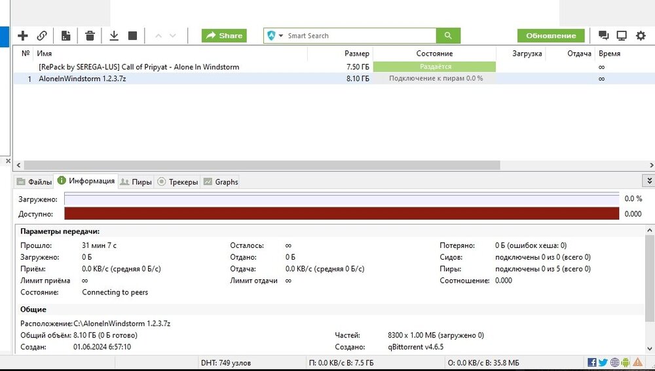Start torrent download arrow icon

click(x=113, y=35)
